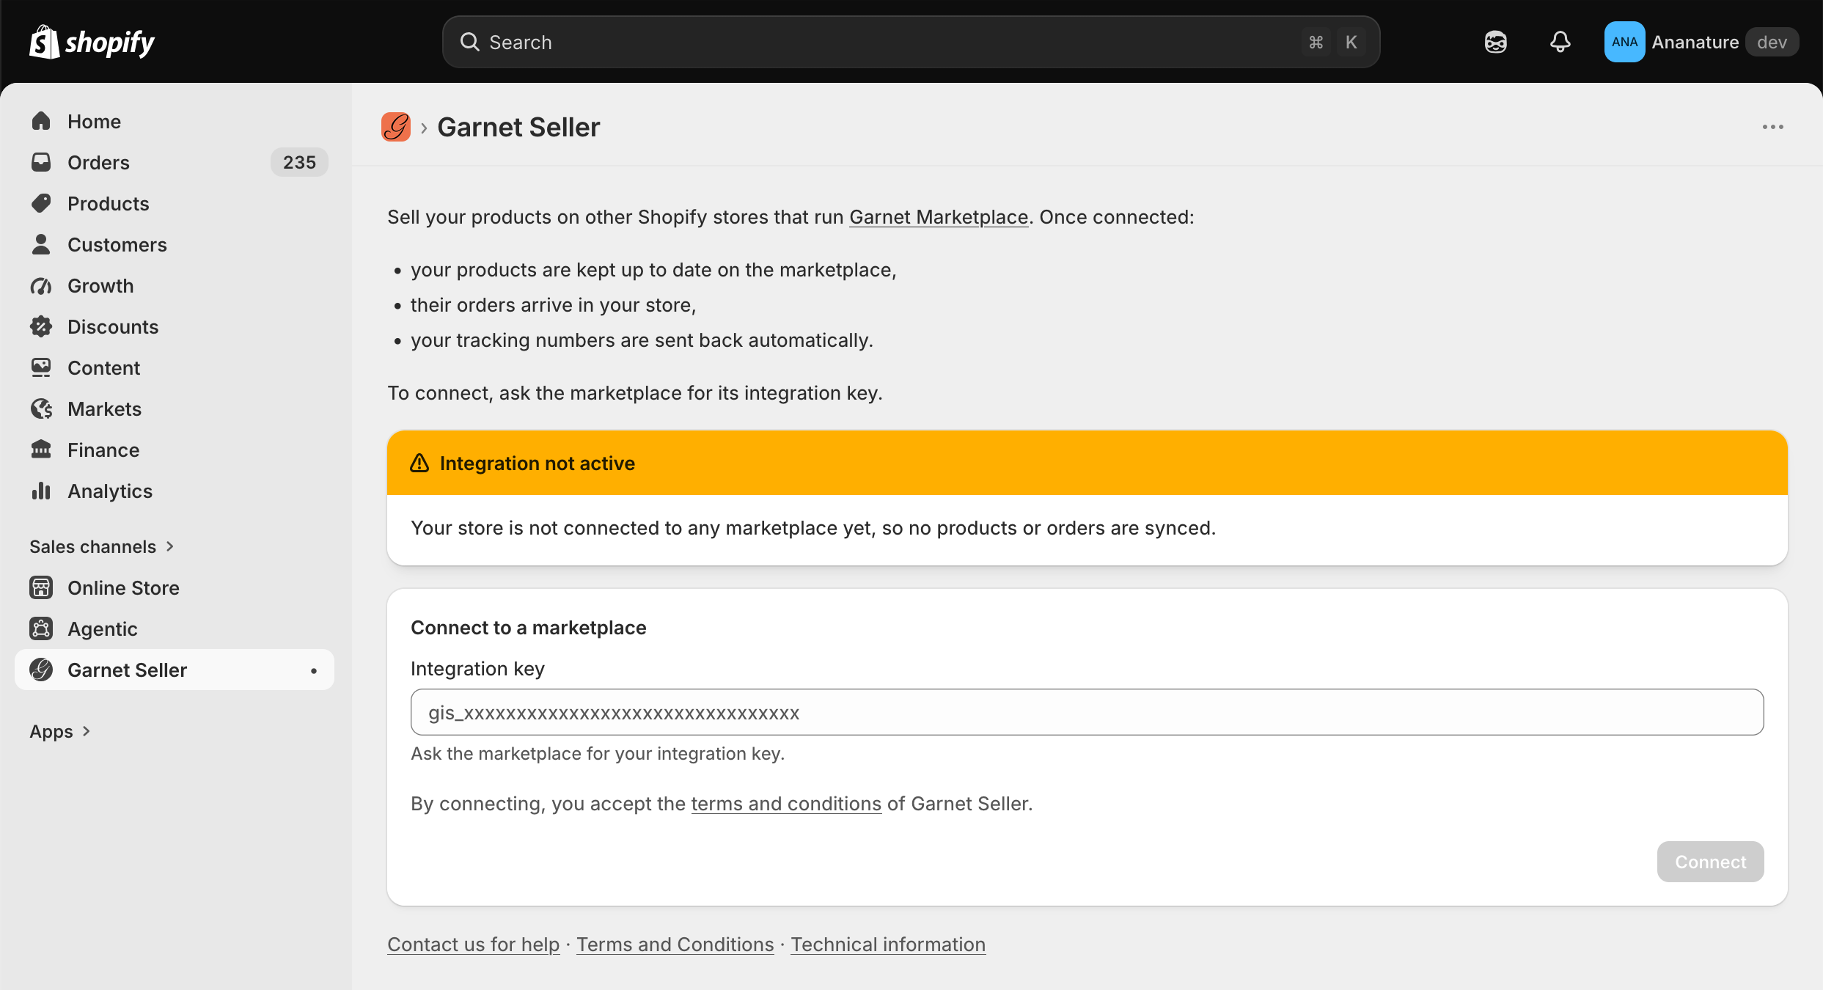Open the Sidekick assistant icon

1495,42
